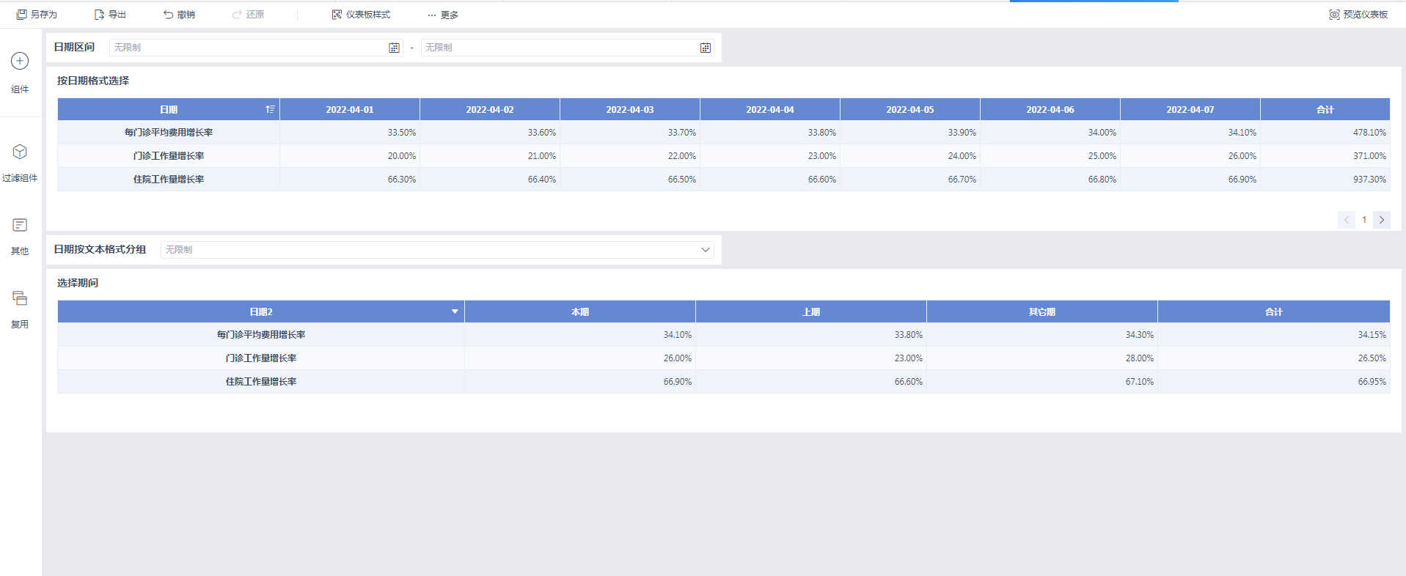Image resolution: width=1406 pixels, height=576 pixels.
Task: Open the 其他 sidebar icon
Action: (20, 225)
